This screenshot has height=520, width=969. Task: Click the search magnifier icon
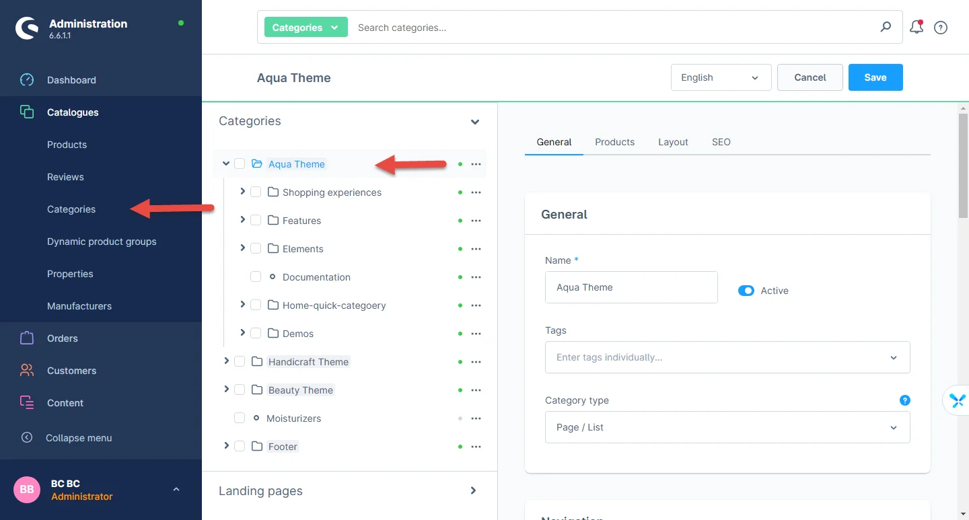point(886,27)
